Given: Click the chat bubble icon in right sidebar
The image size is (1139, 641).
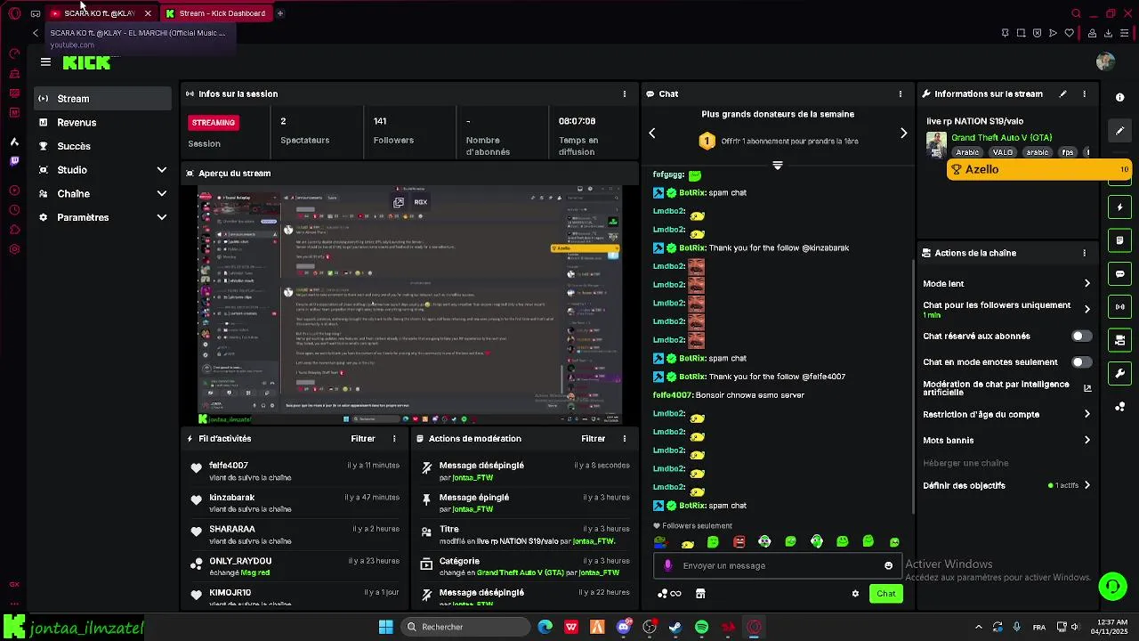Looking at the screenshot, I should pos(1120,273).
